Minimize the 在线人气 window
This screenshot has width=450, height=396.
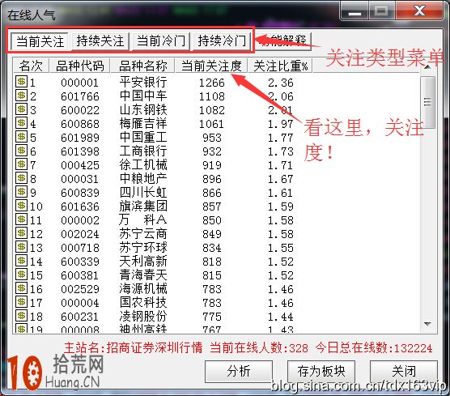354,11
